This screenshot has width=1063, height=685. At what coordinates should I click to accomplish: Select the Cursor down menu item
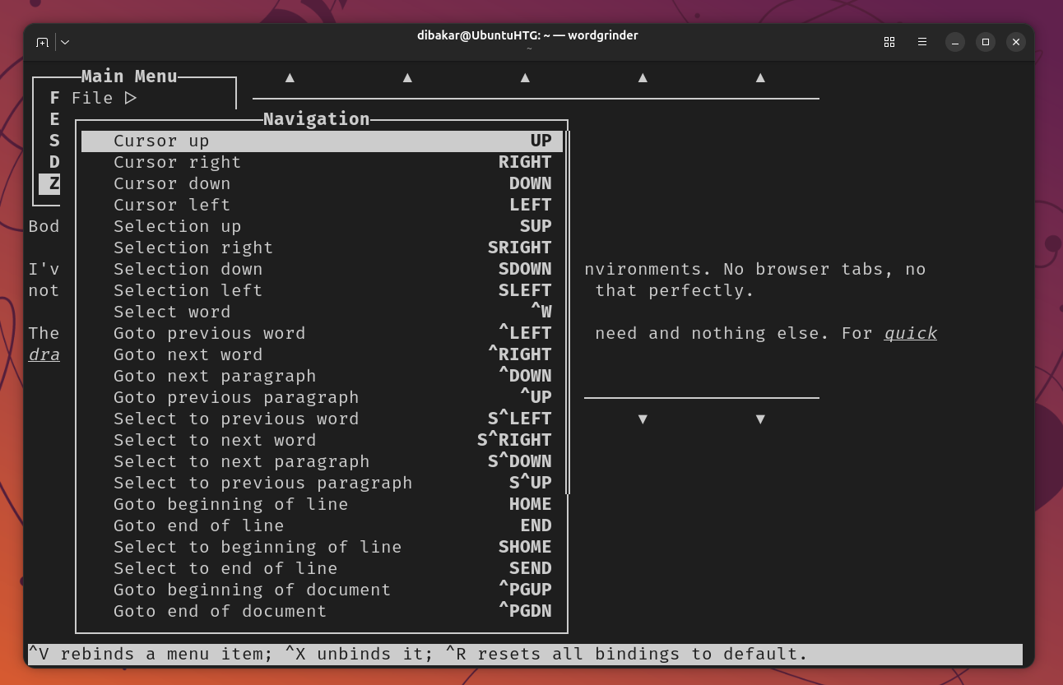pos(322,183)
